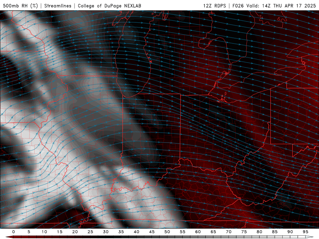Click the "500mb RH (%)" title text
Screen dimensions: 319x239
point(20,6)
